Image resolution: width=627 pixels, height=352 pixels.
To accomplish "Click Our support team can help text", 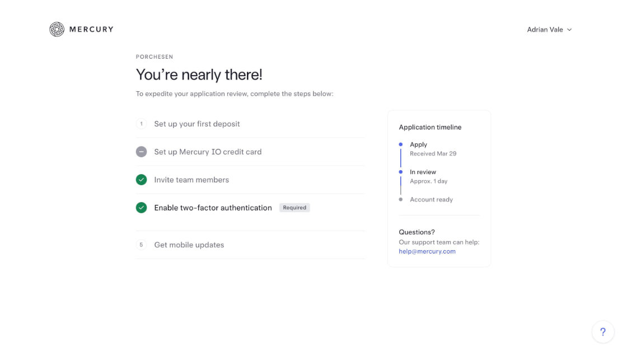I will [x=439, y=242].
